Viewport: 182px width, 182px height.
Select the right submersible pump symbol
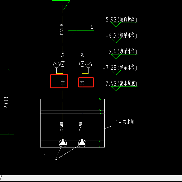coord(82,143)
